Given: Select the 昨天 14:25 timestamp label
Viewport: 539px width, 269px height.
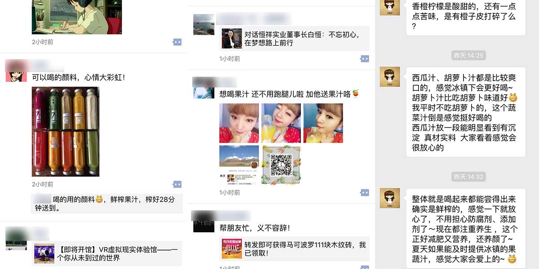Looking at the screenshot, I should pyautogui.click(x=468, y=56).
